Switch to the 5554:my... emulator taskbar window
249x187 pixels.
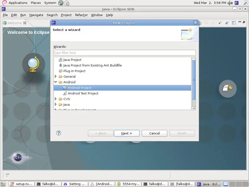128,184
